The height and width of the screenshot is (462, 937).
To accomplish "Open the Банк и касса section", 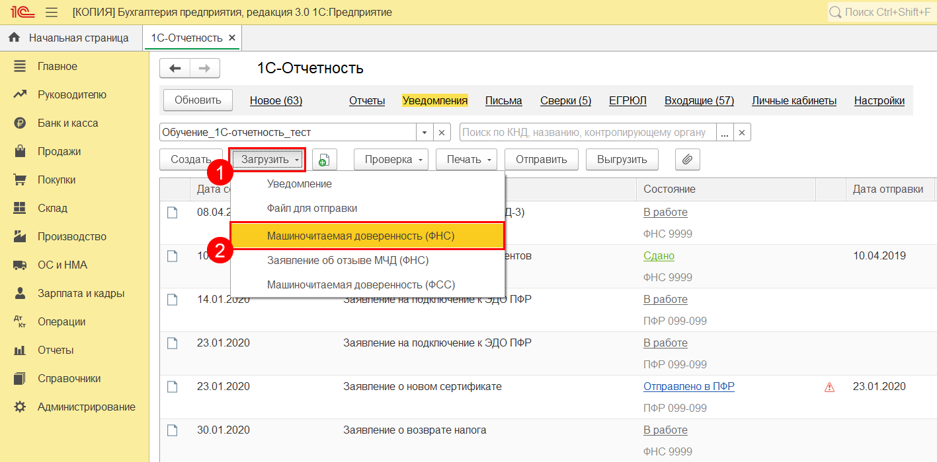I will click(67, 123).
